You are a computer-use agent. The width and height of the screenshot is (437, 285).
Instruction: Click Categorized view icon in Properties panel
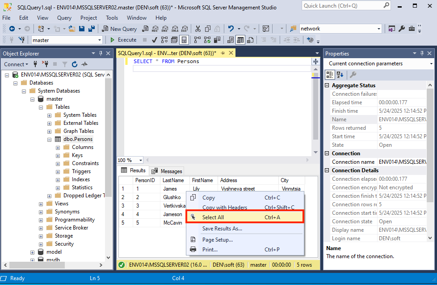click(330, 75)
